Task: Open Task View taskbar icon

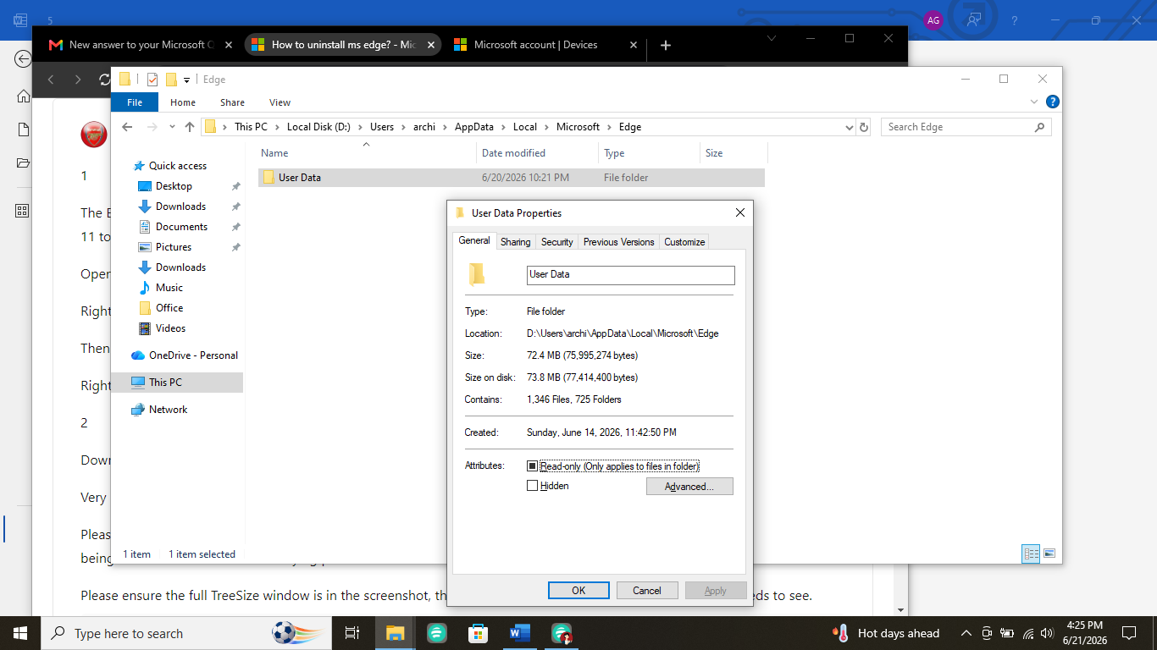Action: (x=352, y=633)
